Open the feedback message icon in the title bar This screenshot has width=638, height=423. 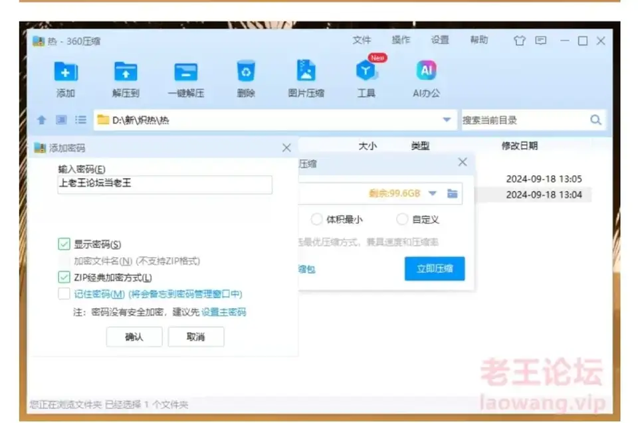(x=541, y=41)
